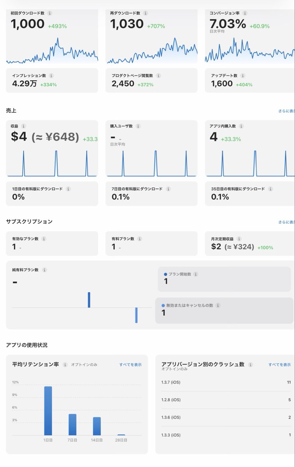Select crash row 1.3.6 (iOS)
Screen dimensions: 295x467
pos(226,418)
